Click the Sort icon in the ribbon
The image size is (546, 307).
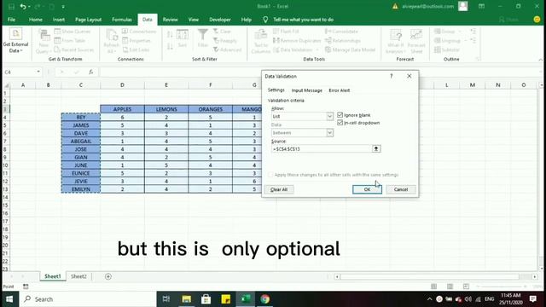coord(183,35)
